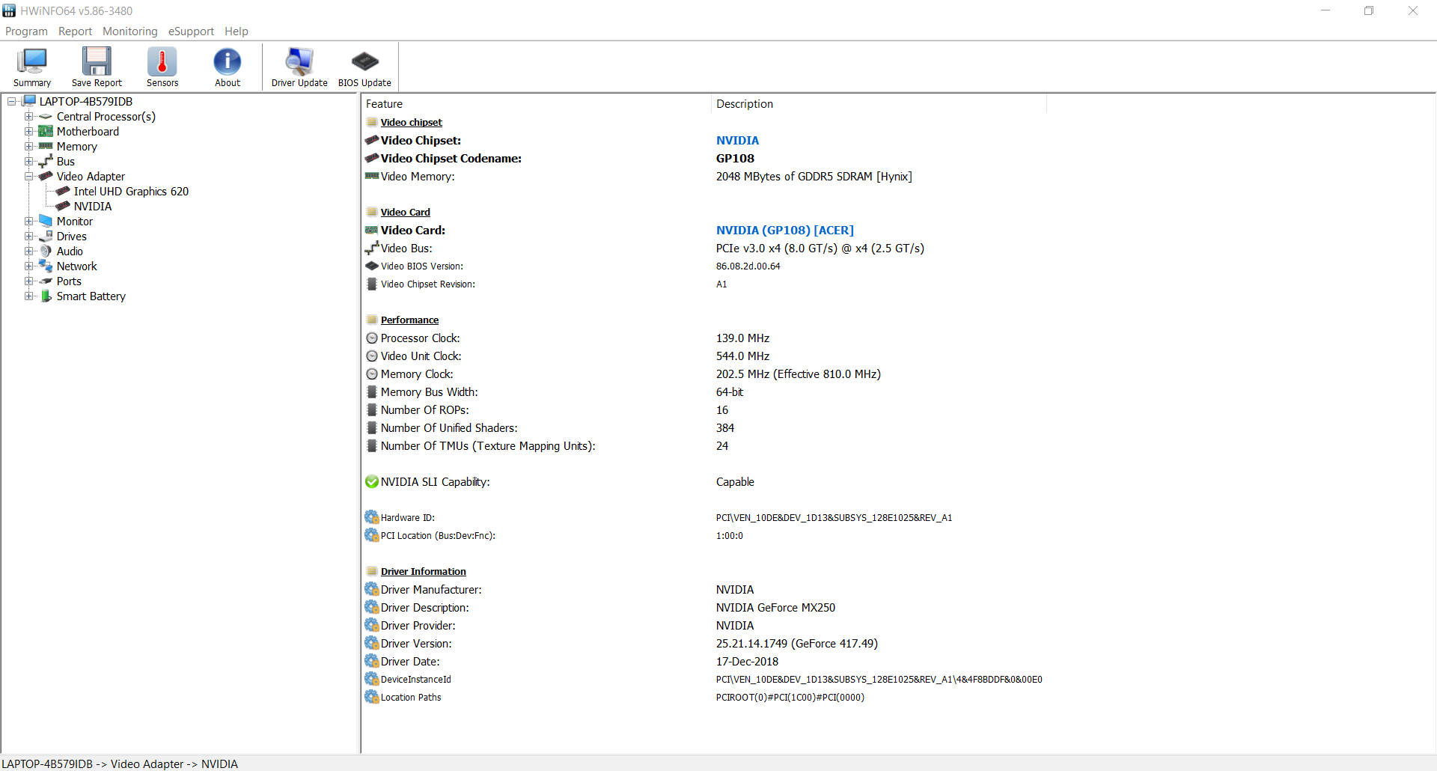Select Intel UHD Graphics 620 adapter
The width and height of the screenshot is (1437, 771).
[x=131, y=192]
